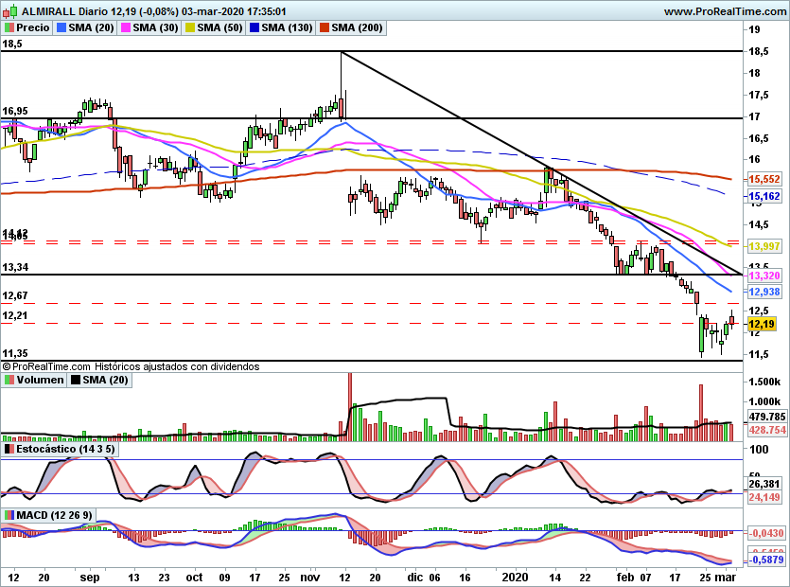Select the magenta SMA (30) color swatch
The height and width of the screenshot is (587, 790).
(125, 28)
